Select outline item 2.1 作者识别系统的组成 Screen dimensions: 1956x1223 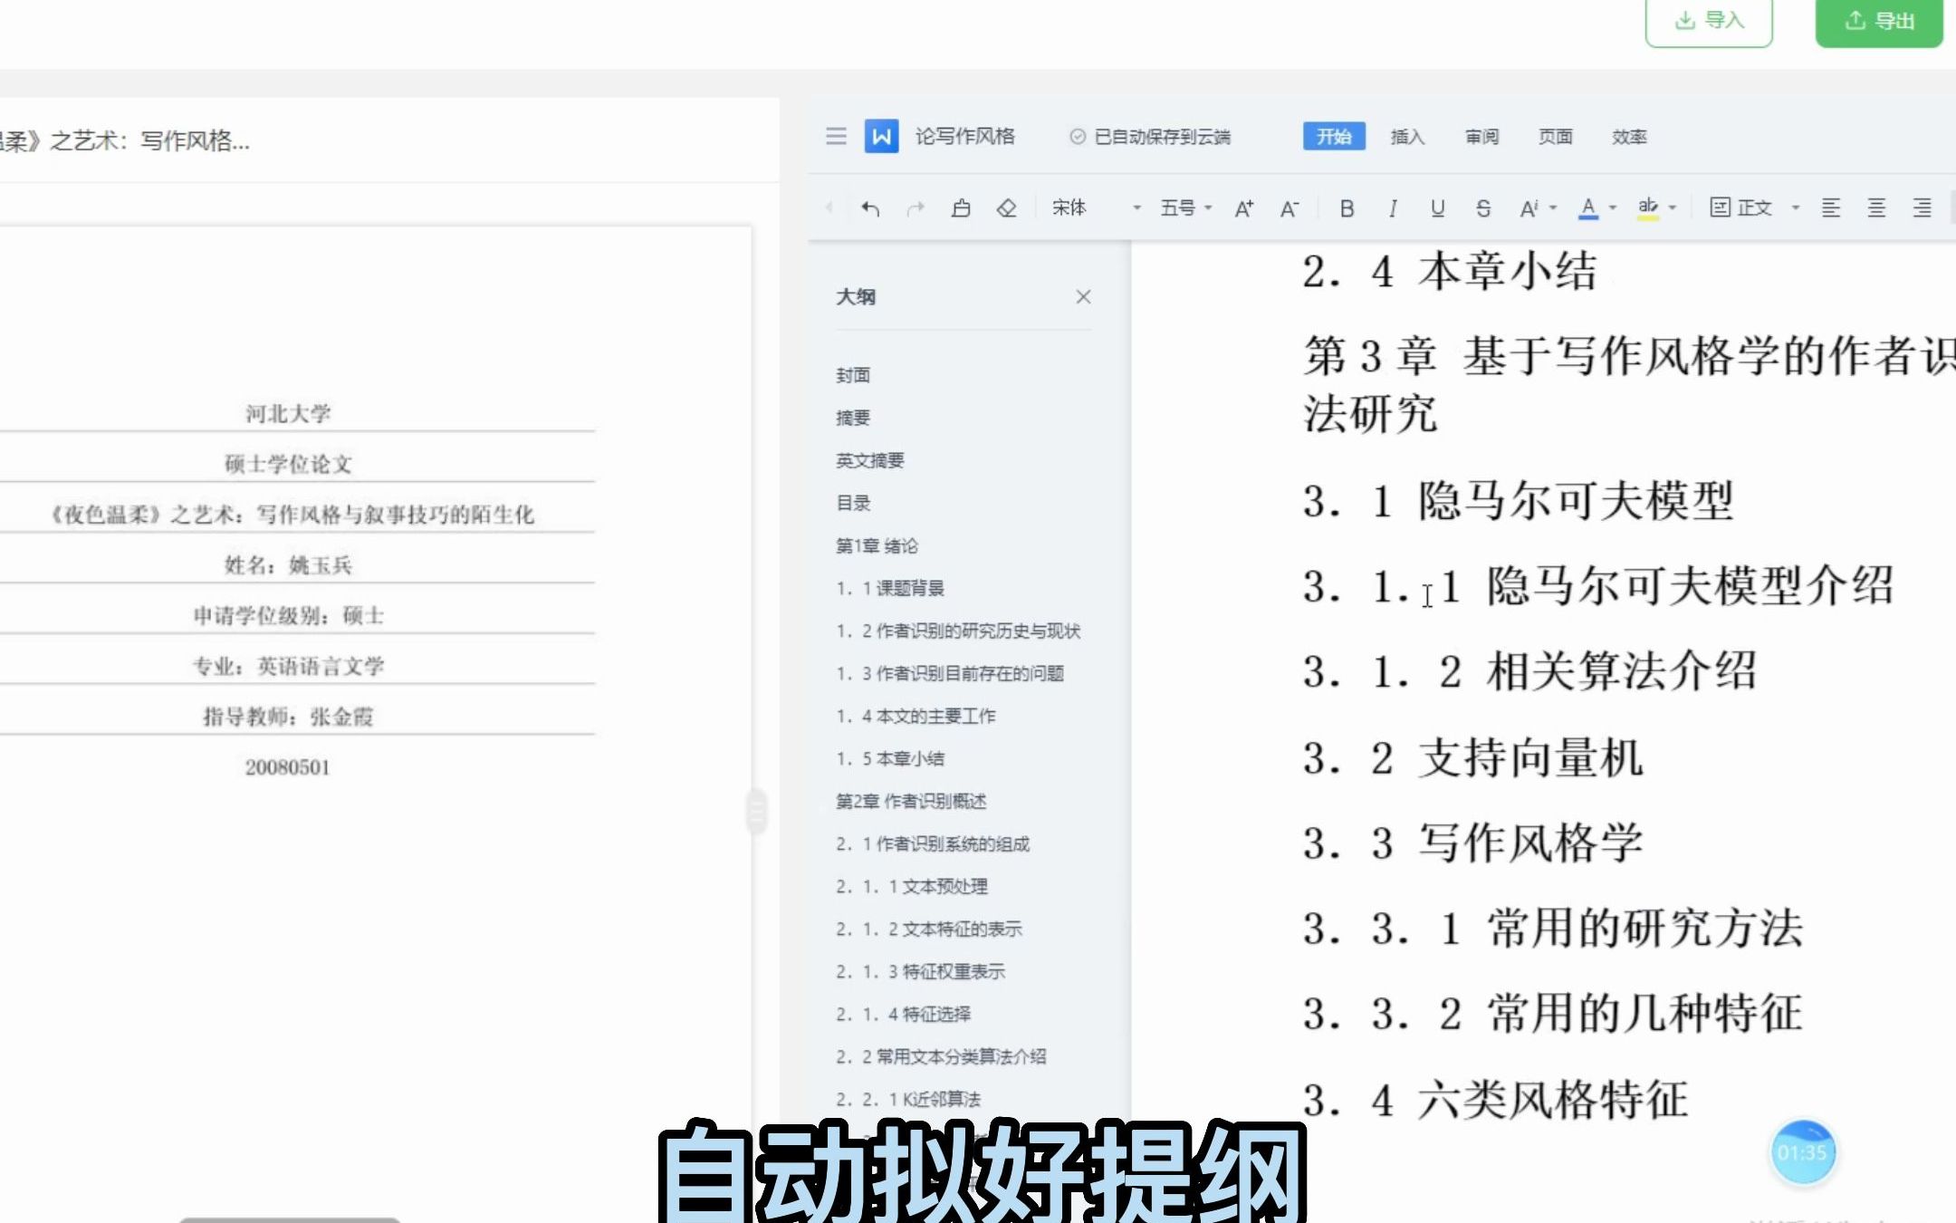(x=933, y=843)
